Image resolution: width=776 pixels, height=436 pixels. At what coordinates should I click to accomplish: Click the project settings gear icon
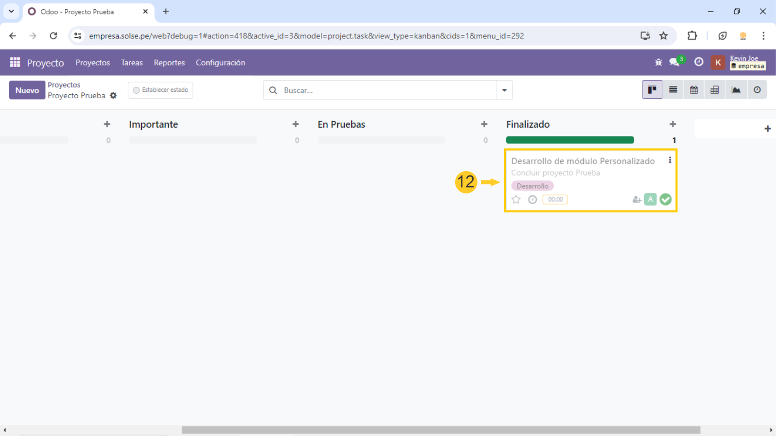pyautogui.click(x=113, y=96)
